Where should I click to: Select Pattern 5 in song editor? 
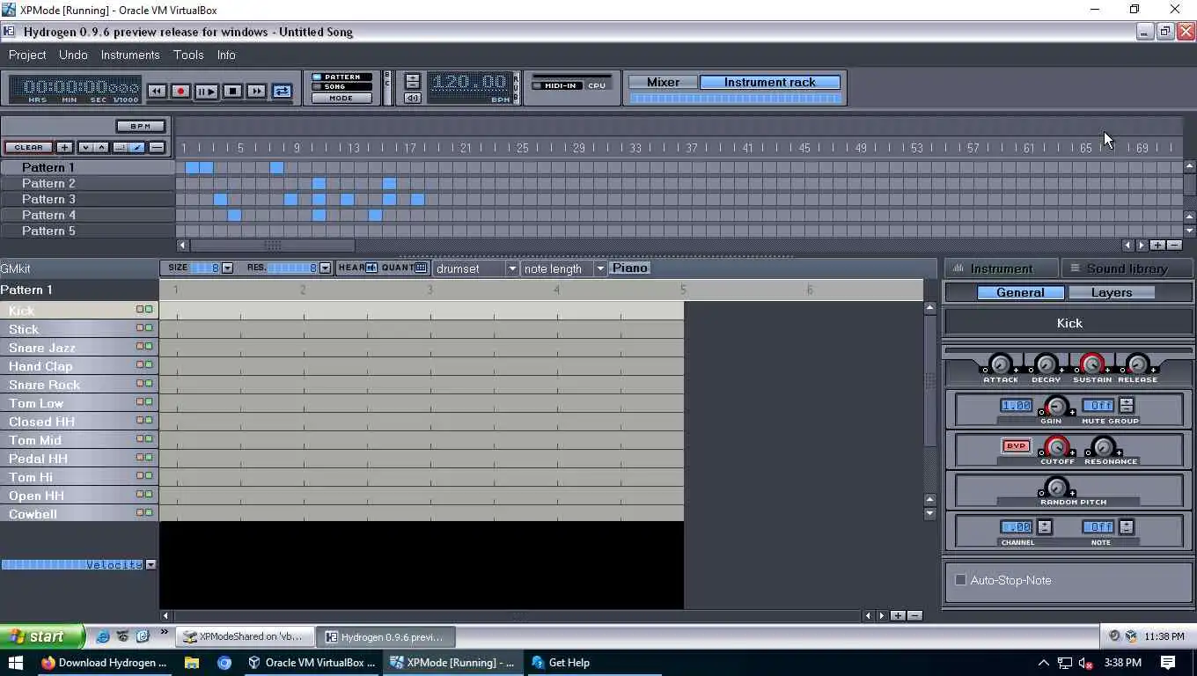click(x=87, y=231)
